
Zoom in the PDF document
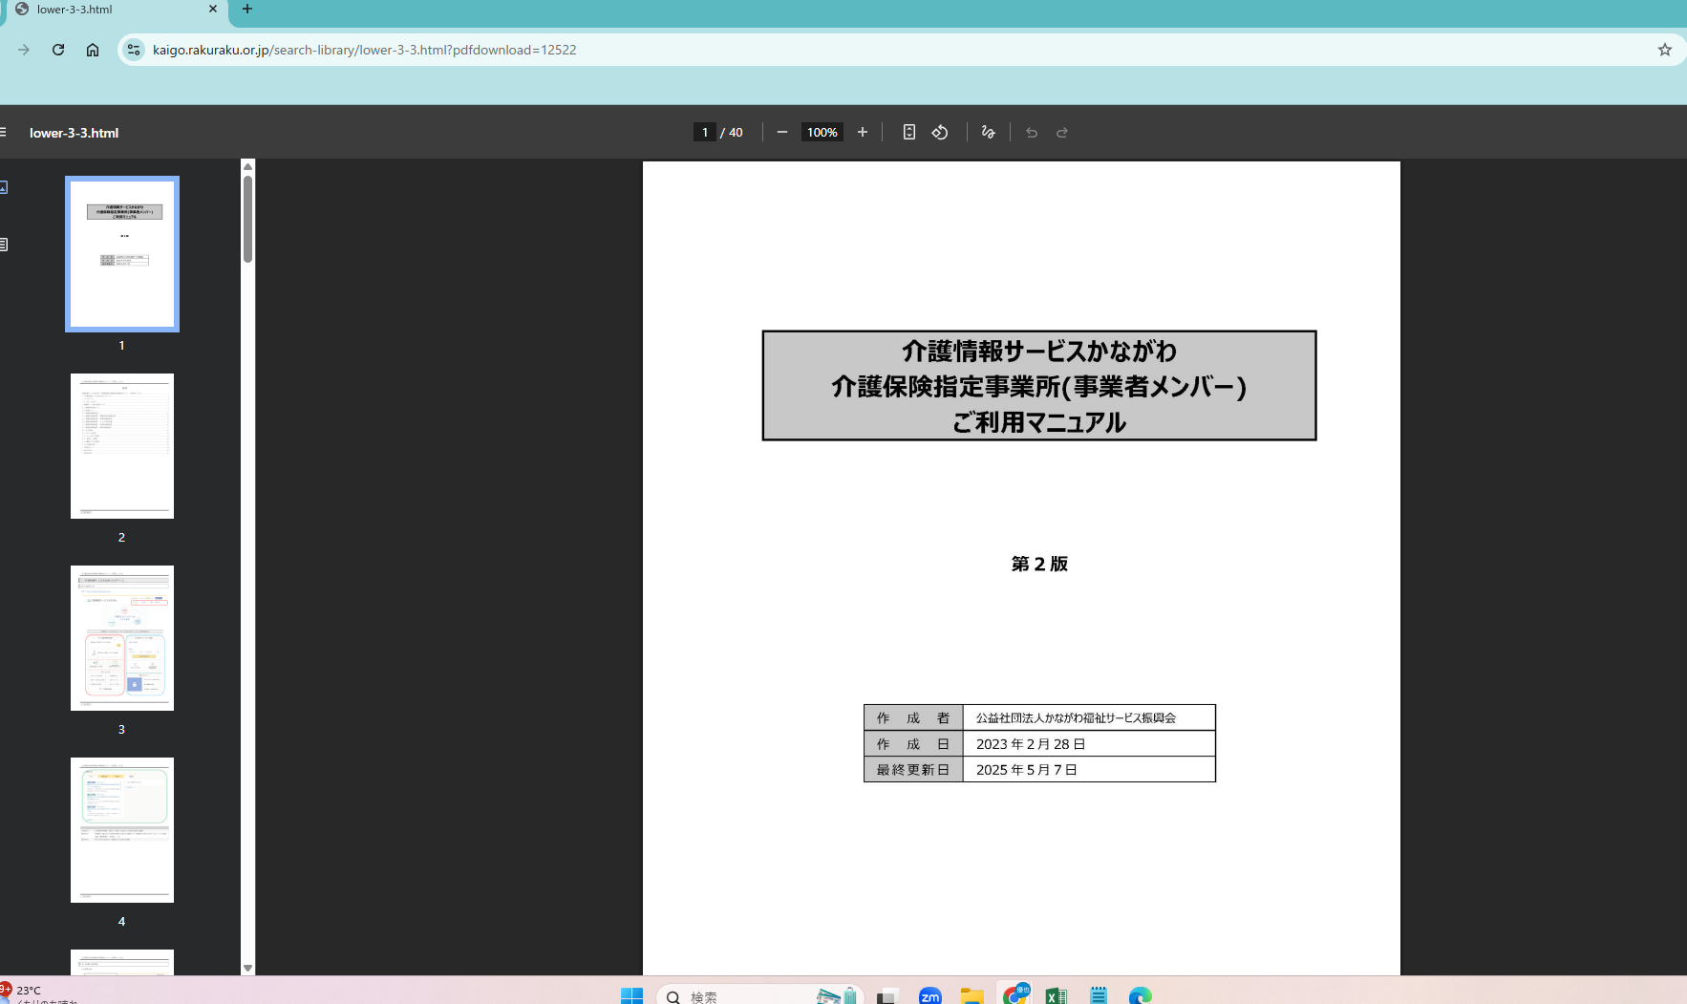click(863, 133)
